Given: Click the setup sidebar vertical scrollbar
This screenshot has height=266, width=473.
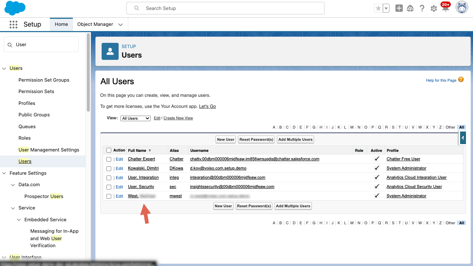Looking at the screenshot, I should (x=88, y=72).
